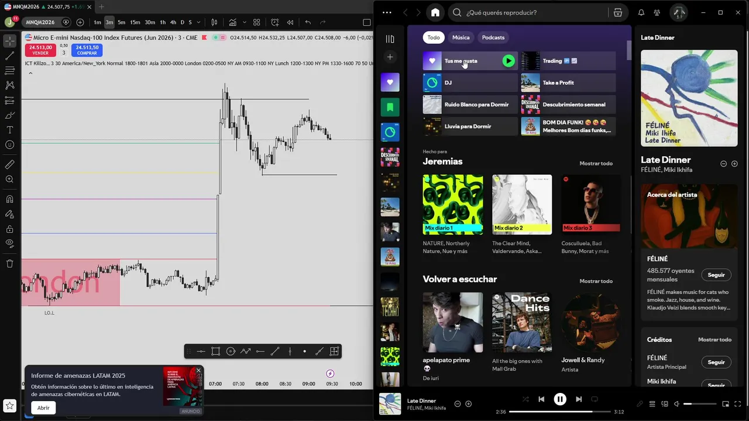Choose the text annotation tool in TradingView
The image size is (749, 421).
pyautogui.click(x=9, y=130)
